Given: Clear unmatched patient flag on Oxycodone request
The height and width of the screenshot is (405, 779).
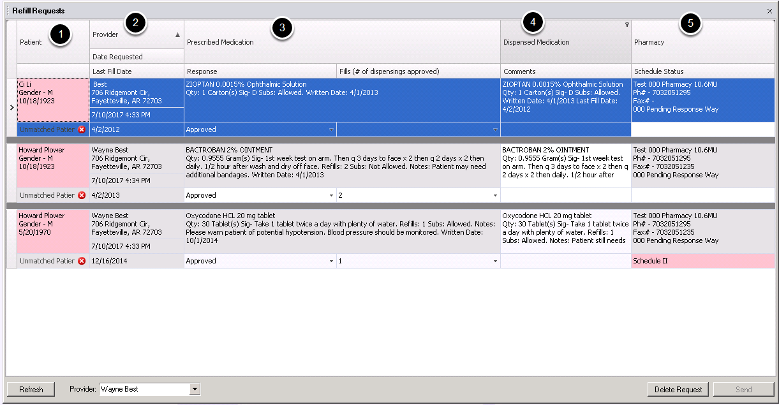Looking at the screenshot, I should click(82, 260).
